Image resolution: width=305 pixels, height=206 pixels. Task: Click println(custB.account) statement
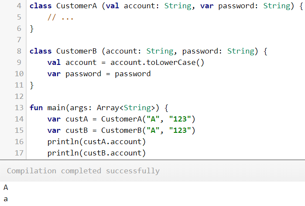coord(96,153)
